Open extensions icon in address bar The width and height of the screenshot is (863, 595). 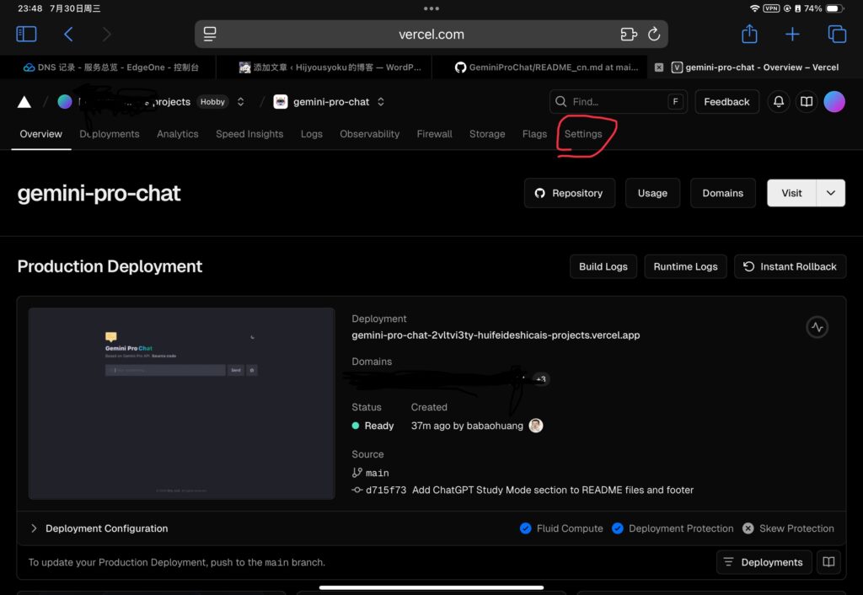tap(629, 34)
